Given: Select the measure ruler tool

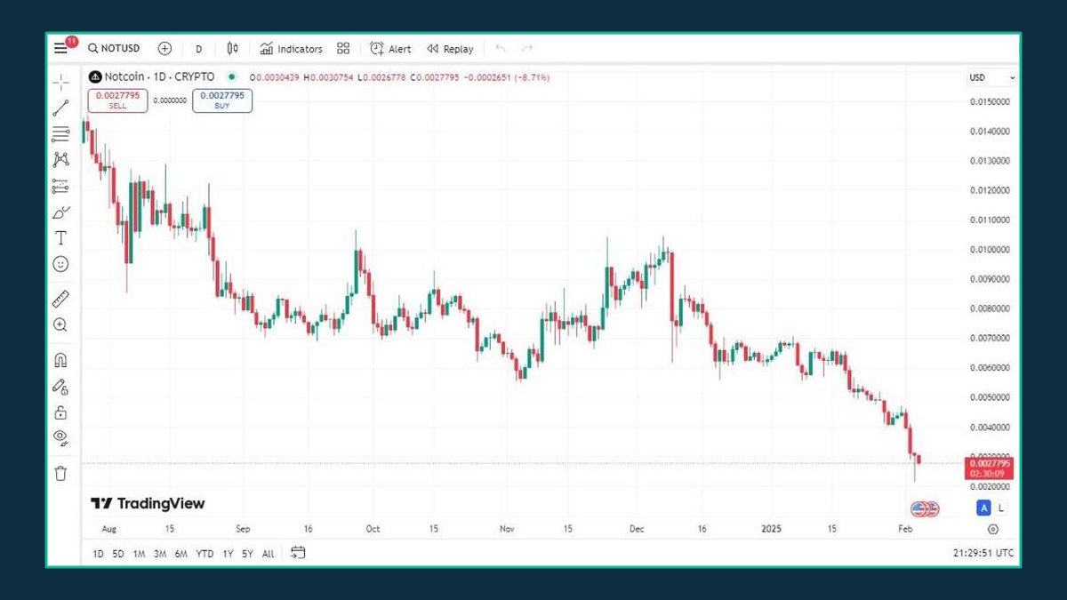Looking at the screenshot, I should pyautogui.click(x=60, y=298).
